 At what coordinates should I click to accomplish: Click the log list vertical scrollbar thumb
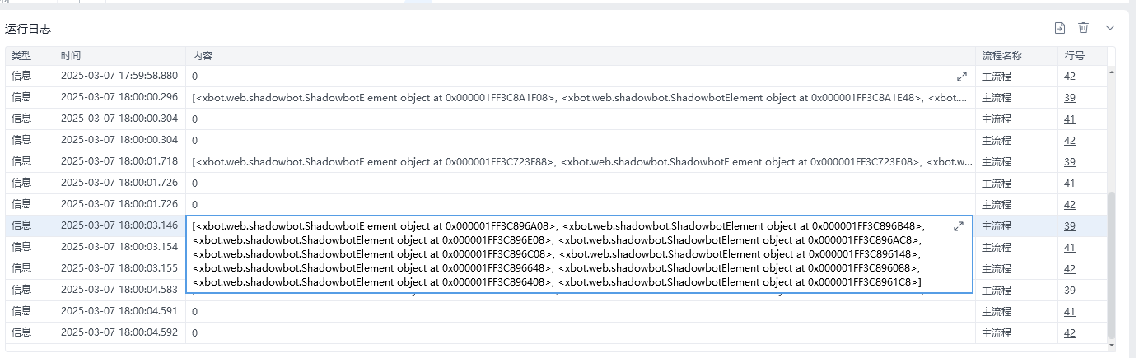click(x=1112, y=263)
